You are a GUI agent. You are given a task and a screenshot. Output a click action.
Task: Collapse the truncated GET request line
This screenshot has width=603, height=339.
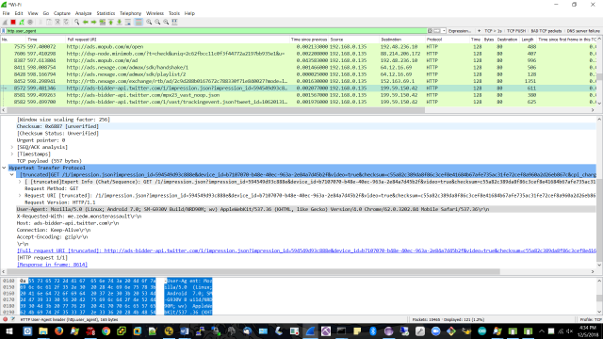[x=12, y=175]
